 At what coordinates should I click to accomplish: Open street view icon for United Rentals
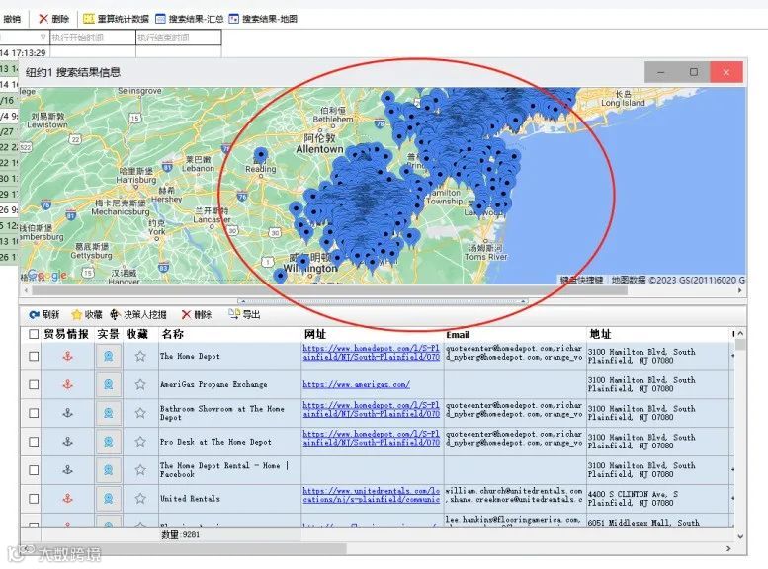click(x=109, y=499)
